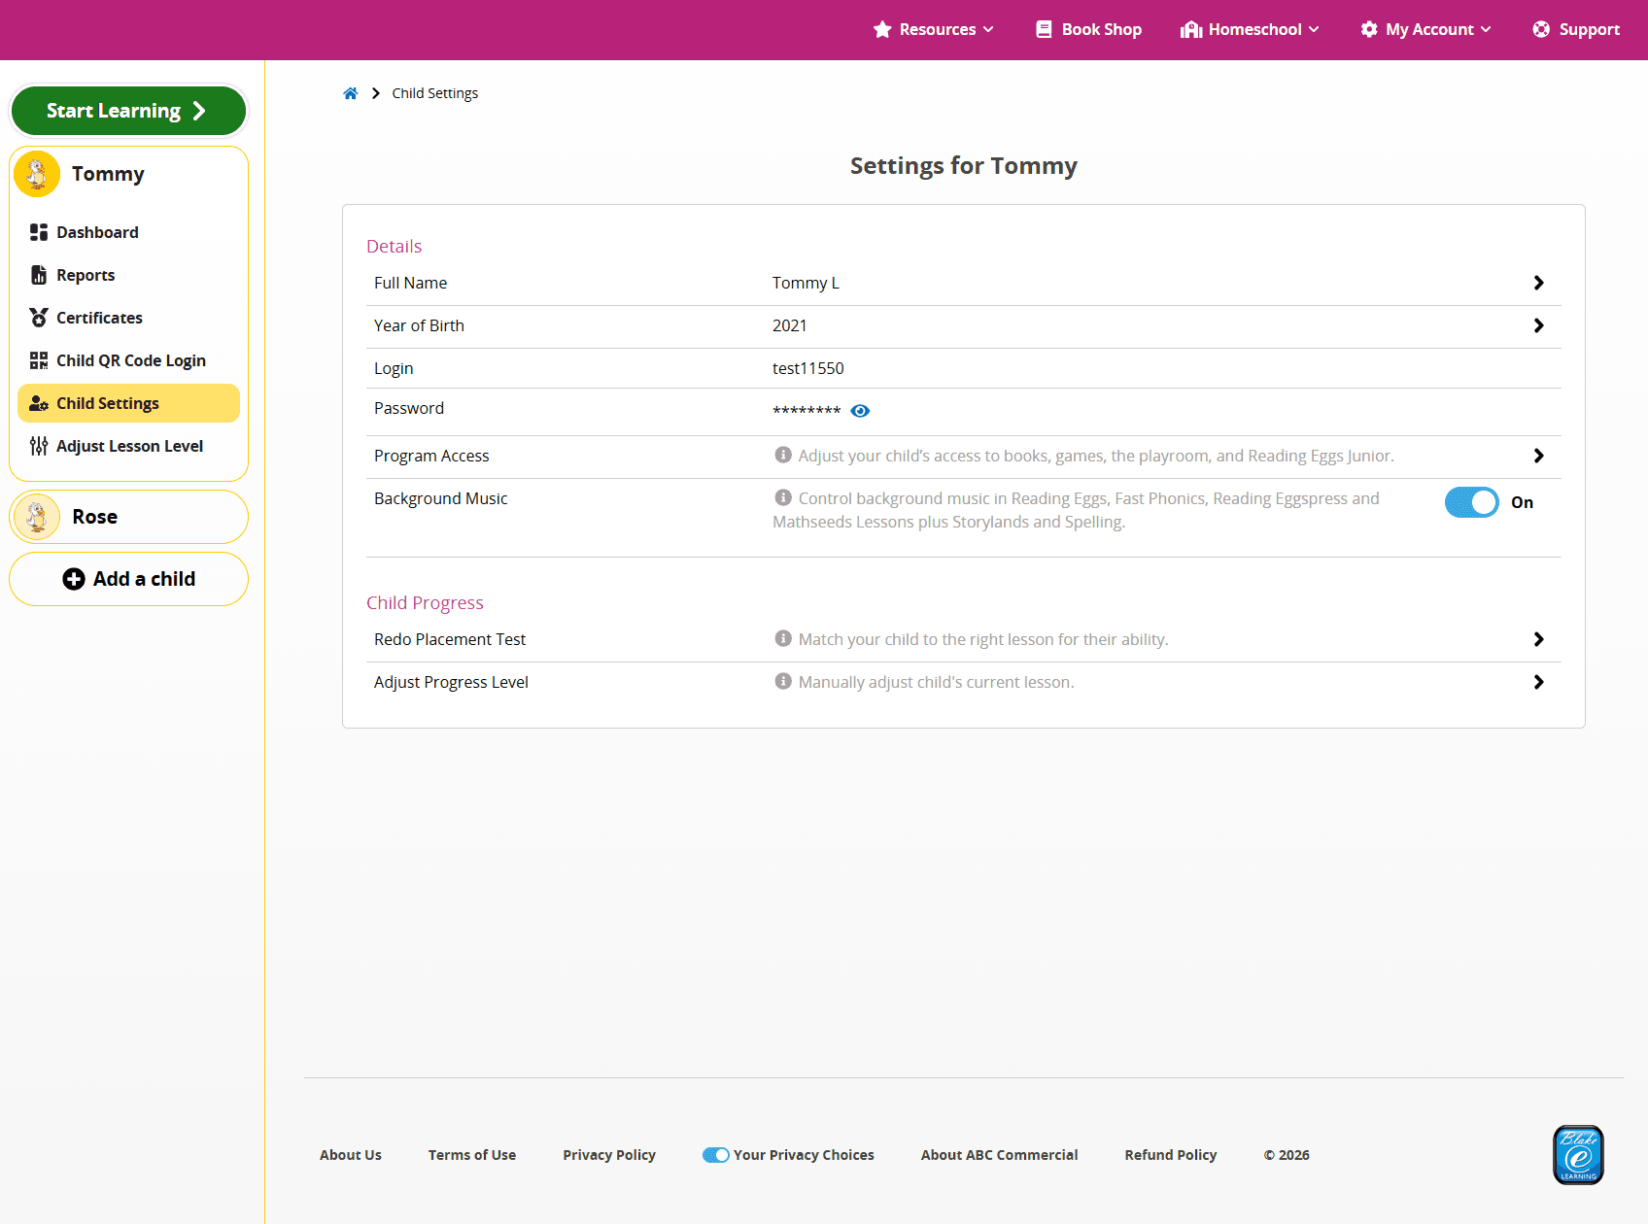The height and width of the screenshot is (1224, 1648).
Task: Click the login value test11550
Action: click(808, 368)
